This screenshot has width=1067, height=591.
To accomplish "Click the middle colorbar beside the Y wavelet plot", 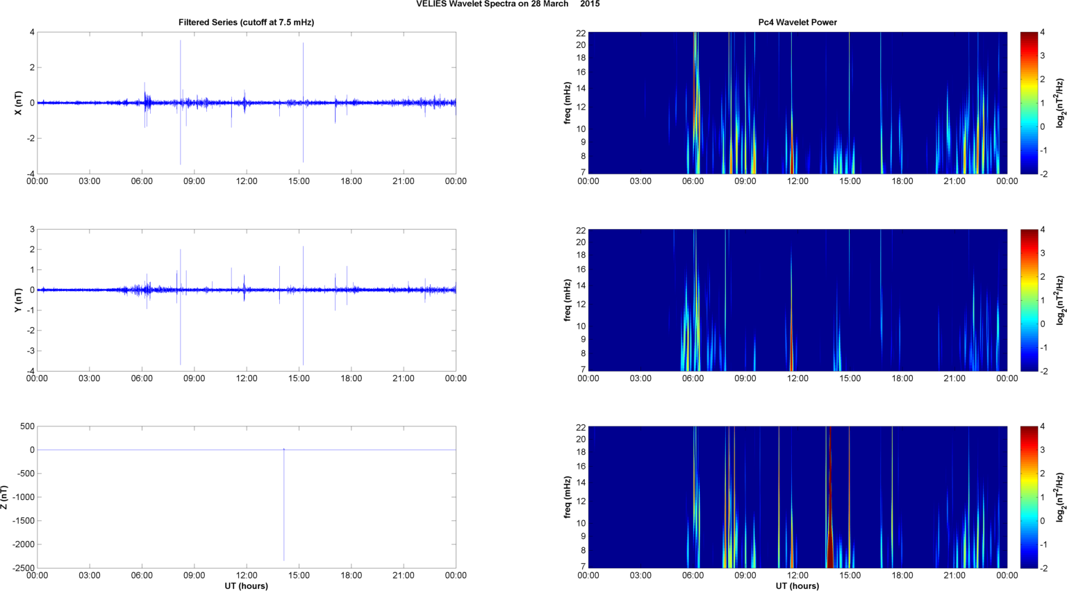I will (1030, 300).
